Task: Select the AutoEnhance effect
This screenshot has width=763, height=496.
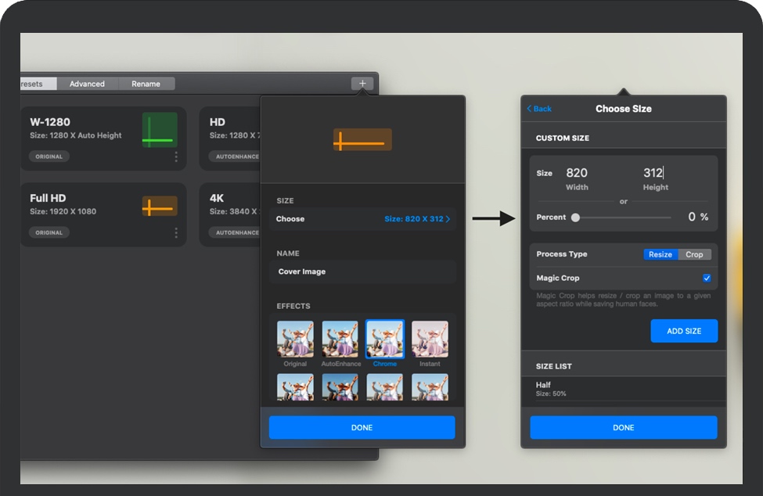Action: pyautogui.click(x=340, y=339)
